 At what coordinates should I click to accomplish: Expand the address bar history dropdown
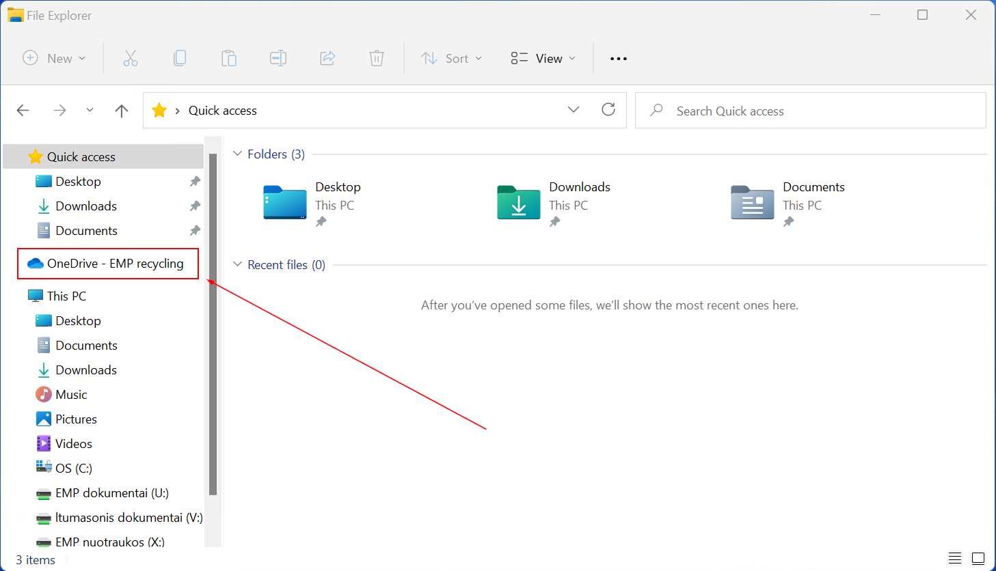click(574, 110)
